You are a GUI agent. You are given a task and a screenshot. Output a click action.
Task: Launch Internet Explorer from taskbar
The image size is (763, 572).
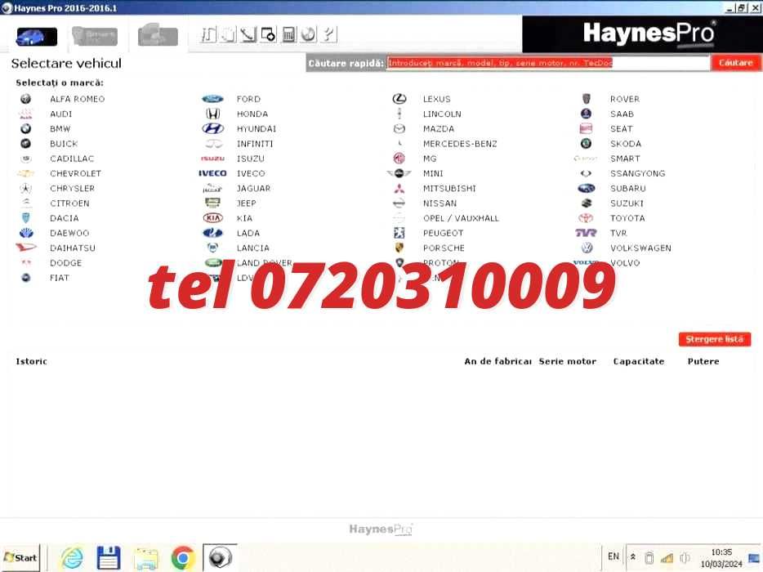(x=72, y=558)
